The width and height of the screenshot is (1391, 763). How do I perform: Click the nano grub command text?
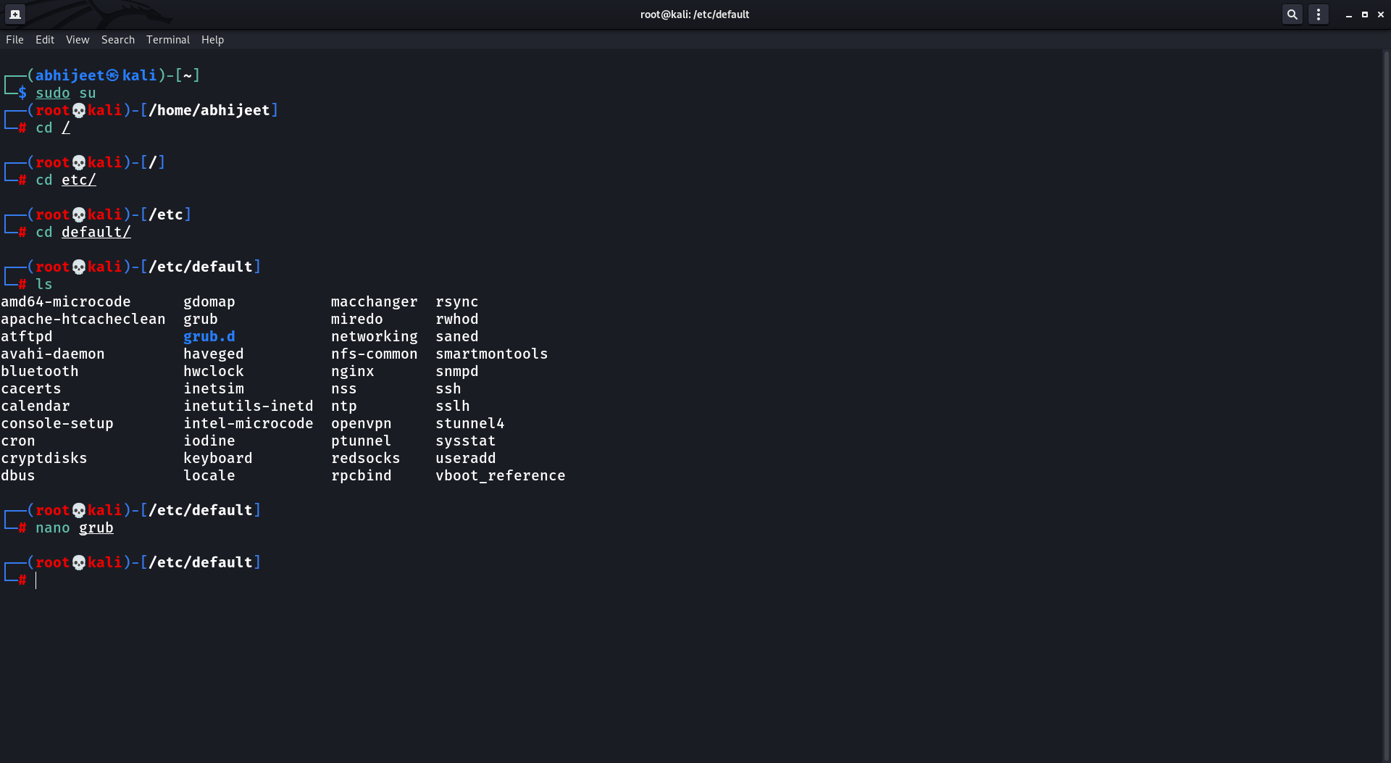click(75, 528)
